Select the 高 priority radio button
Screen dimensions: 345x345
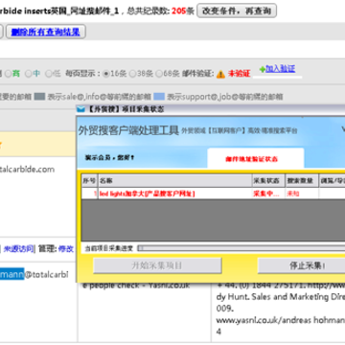(8, 74)
